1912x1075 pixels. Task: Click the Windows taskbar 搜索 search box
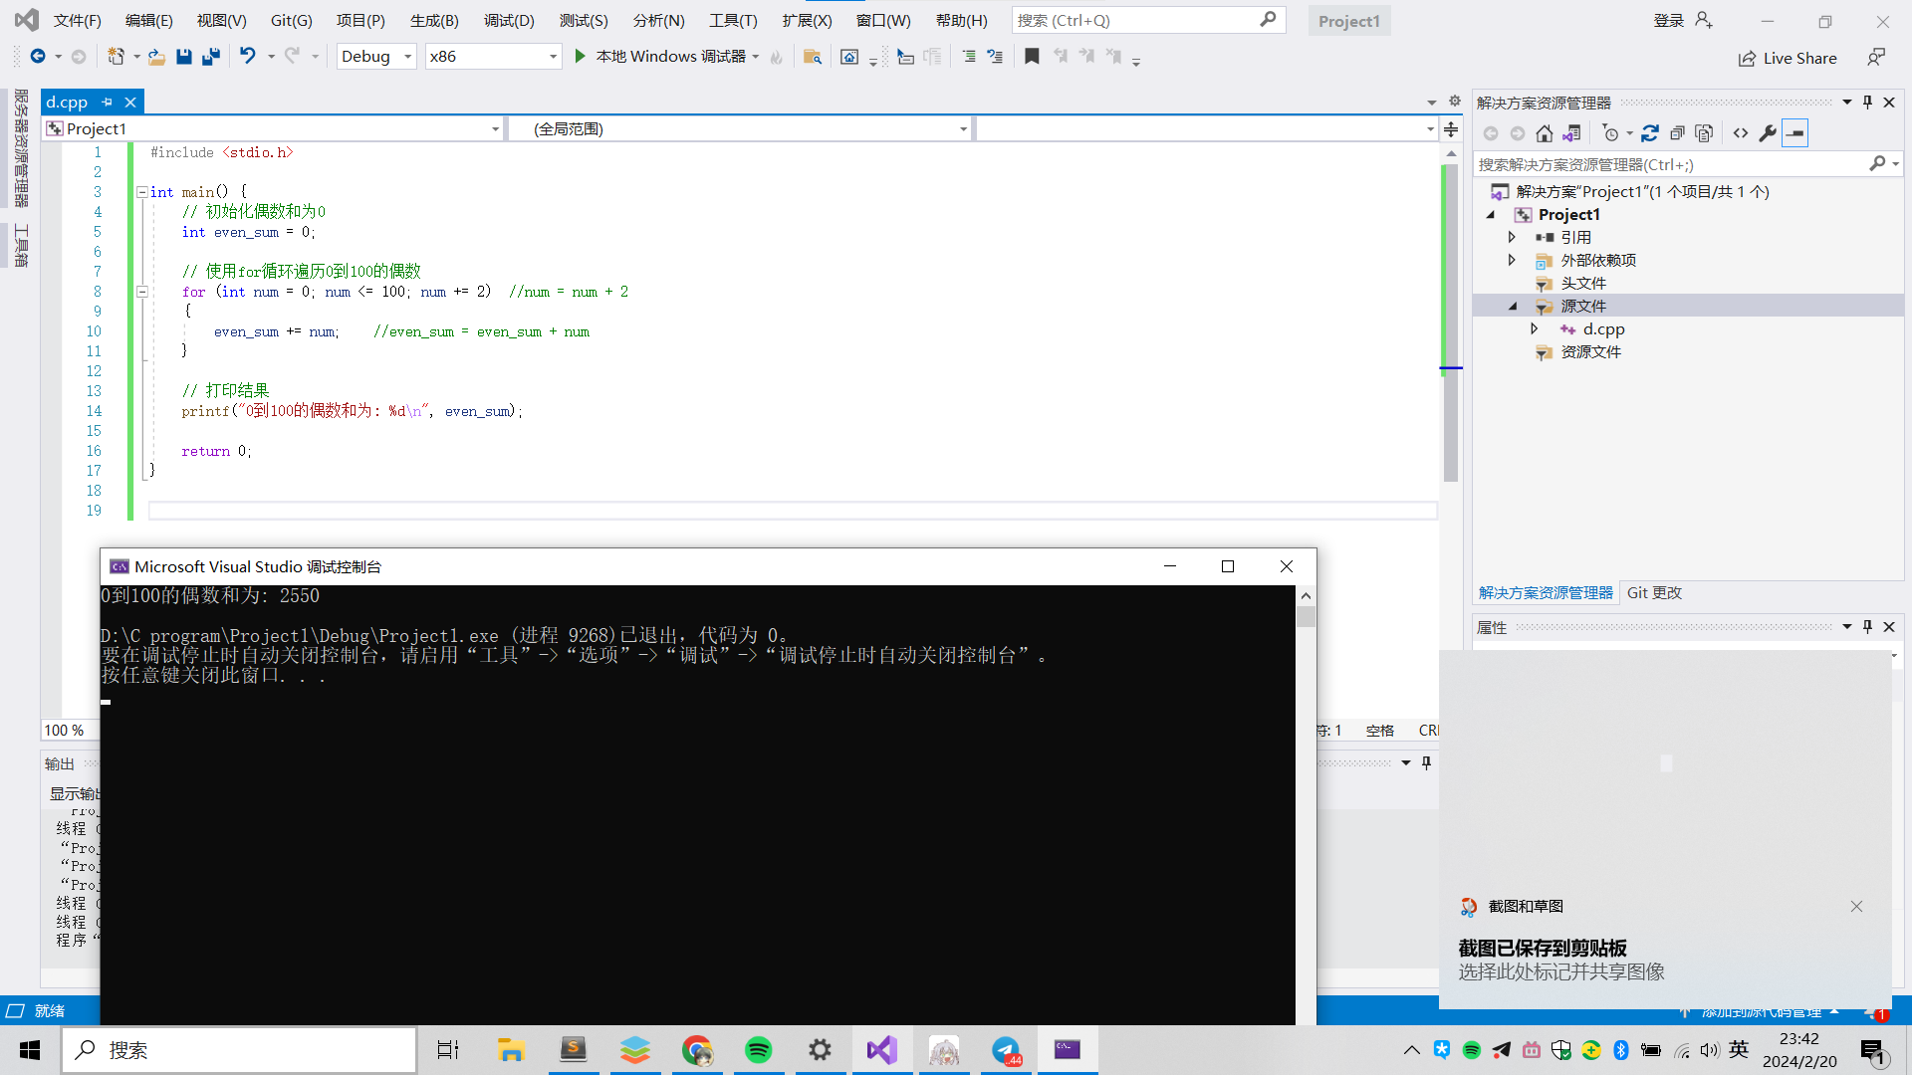(239, 1050)
